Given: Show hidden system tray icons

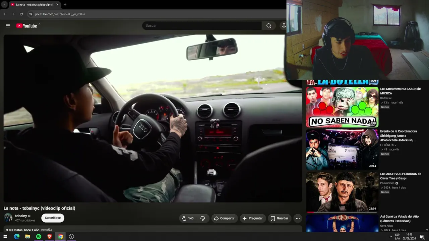Looking at the screenshot, I should (390, 237).
